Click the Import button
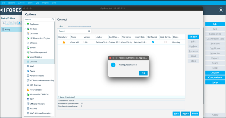The height and width of the screenshot is (118, 226). pyautogui.click(x=193, y=37)
